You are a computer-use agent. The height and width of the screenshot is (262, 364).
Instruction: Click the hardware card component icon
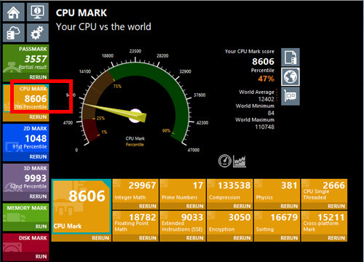pyautogui.click(x=290, y=96)
